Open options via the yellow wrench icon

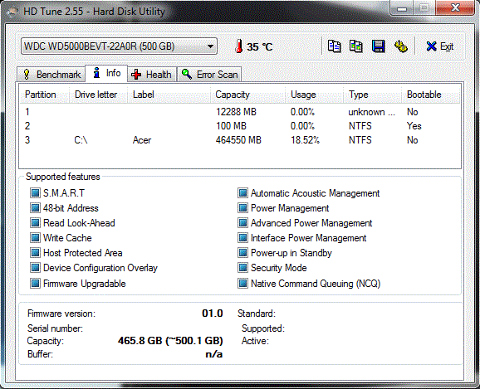click(400, 46)
